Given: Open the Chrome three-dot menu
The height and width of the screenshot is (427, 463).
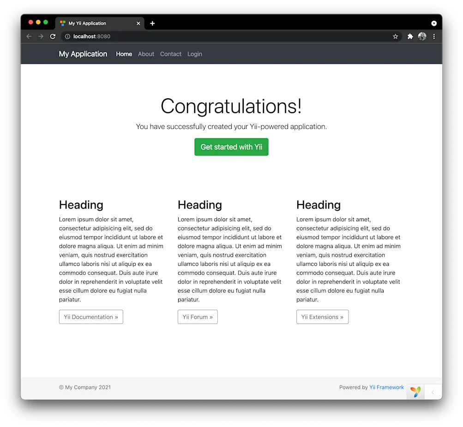Looking at the screenshot, I should pos(434,36).
